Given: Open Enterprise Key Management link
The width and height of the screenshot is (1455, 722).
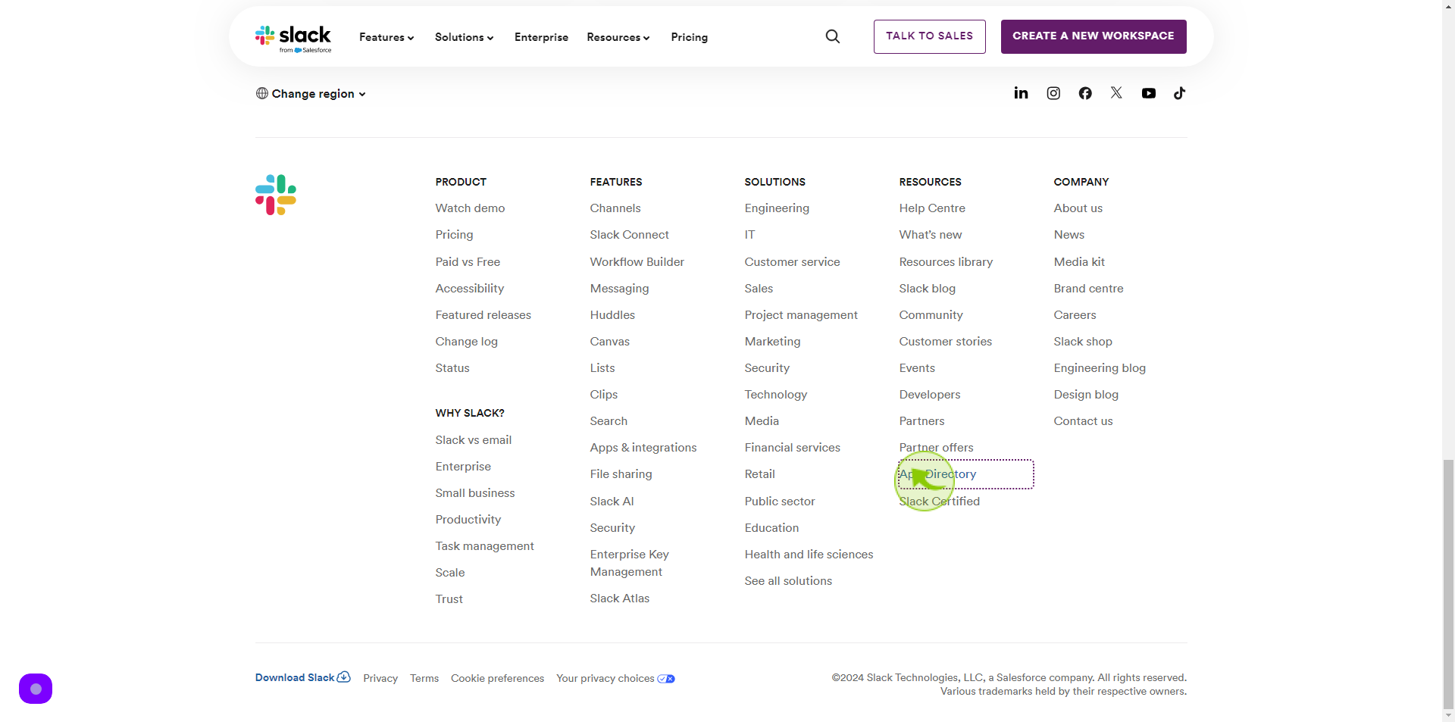Looking at the screenshot, I should [630, 563].
